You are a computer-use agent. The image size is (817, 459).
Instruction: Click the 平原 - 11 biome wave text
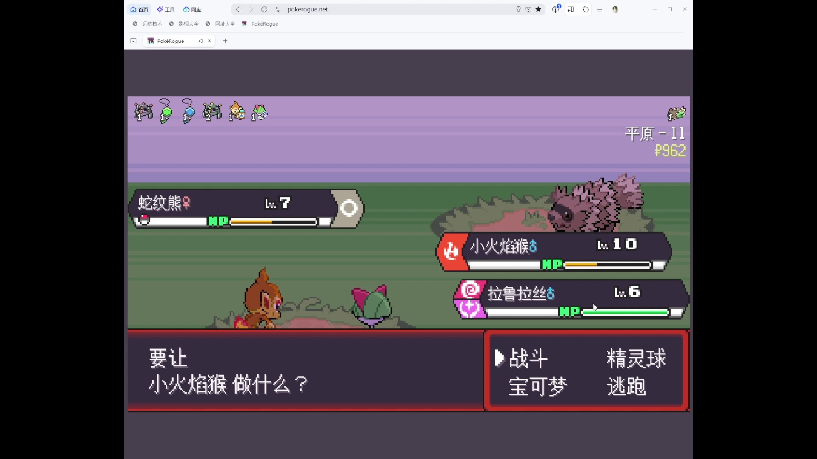tap(655, 133)
